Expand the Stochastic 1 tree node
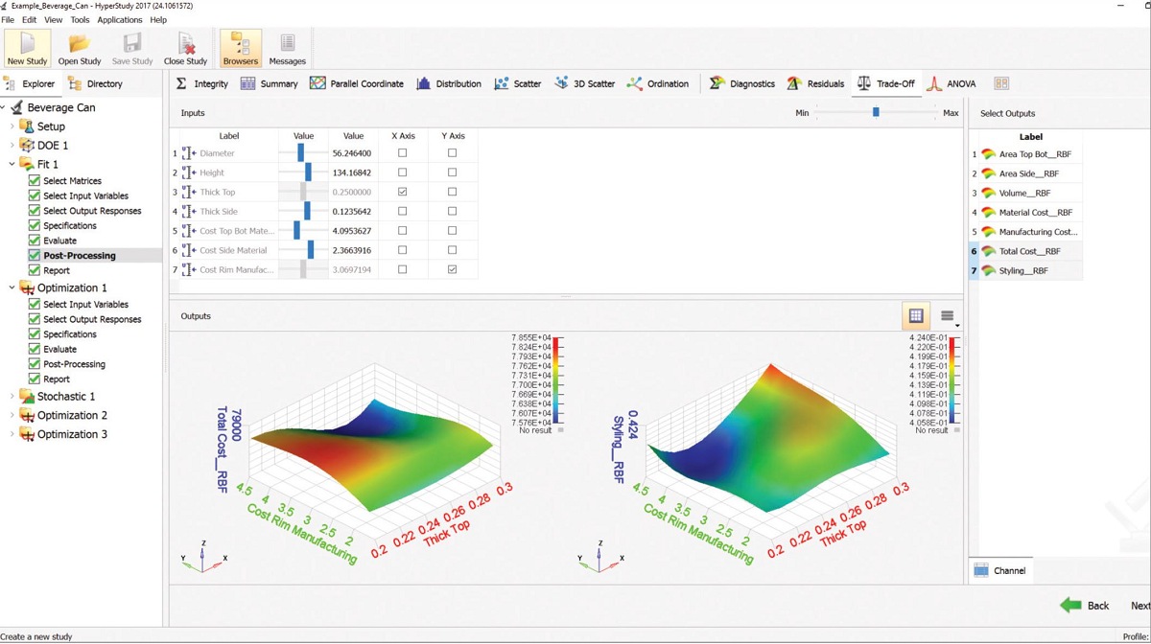Viewport: 1151px width, 644px height. [x=12, y=397]
